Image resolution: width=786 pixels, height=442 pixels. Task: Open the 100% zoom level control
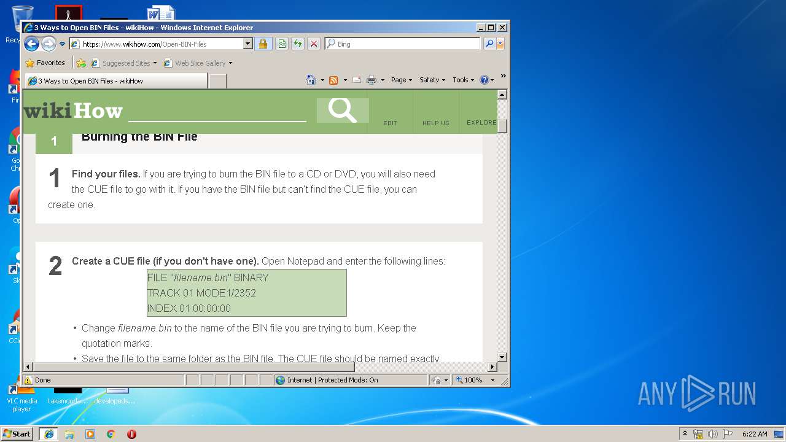point(475,380)
